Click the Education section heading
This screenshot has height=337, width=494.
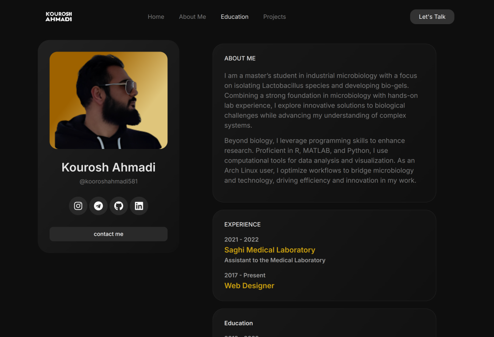pyautogui.click(x=238, y=323)
